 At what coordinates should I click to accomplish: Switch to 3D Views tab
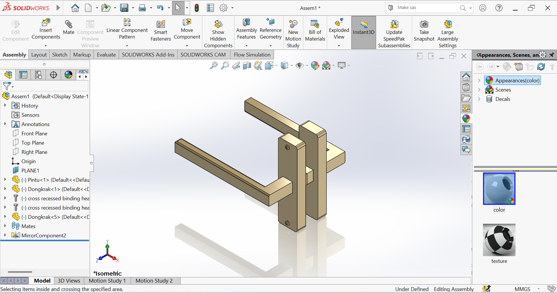[x=69, y=281]
